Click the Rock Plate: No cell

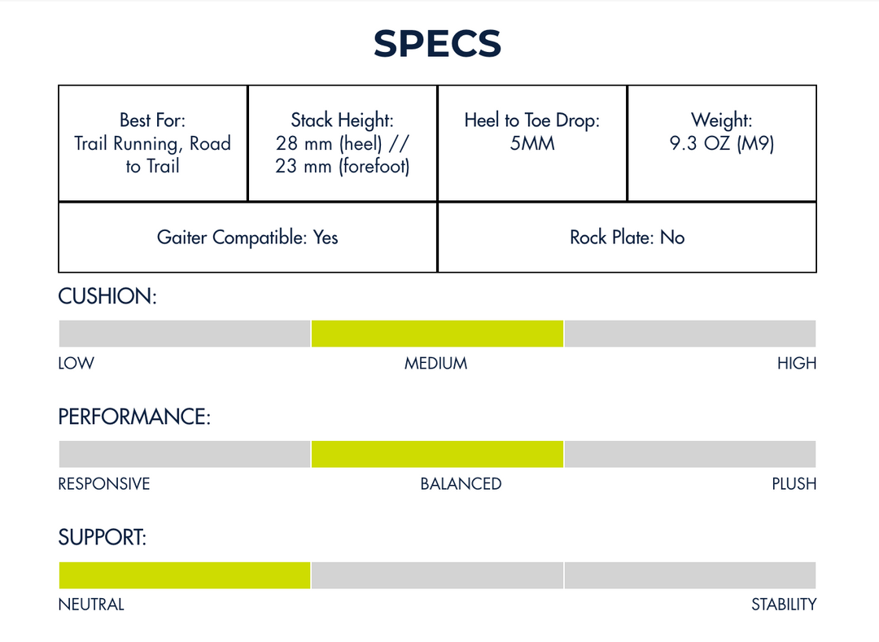(x=627, y=238)
